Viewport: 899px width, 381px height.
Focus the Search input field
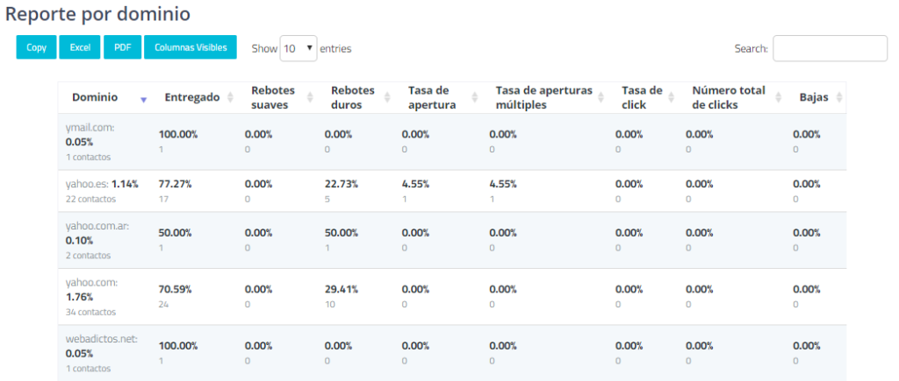click(x=830, y=49)
